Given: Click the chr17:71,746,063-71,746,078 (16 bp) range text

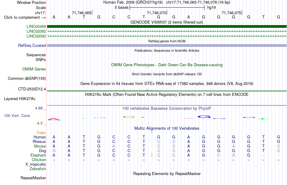Looking at the screenshot, I should (x=198, y=2).
